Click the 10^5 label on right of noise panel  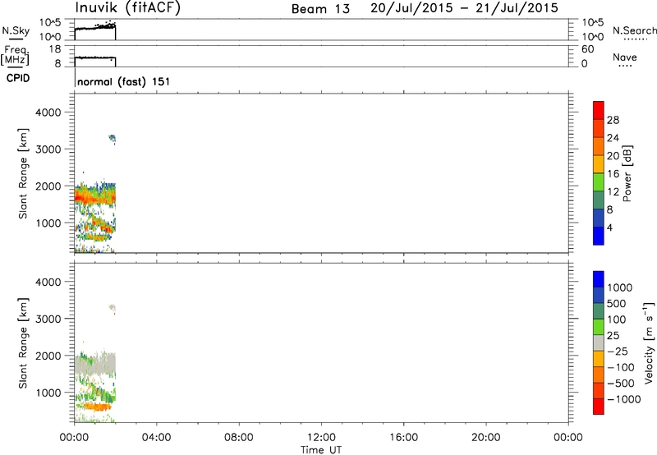point(593,22)
